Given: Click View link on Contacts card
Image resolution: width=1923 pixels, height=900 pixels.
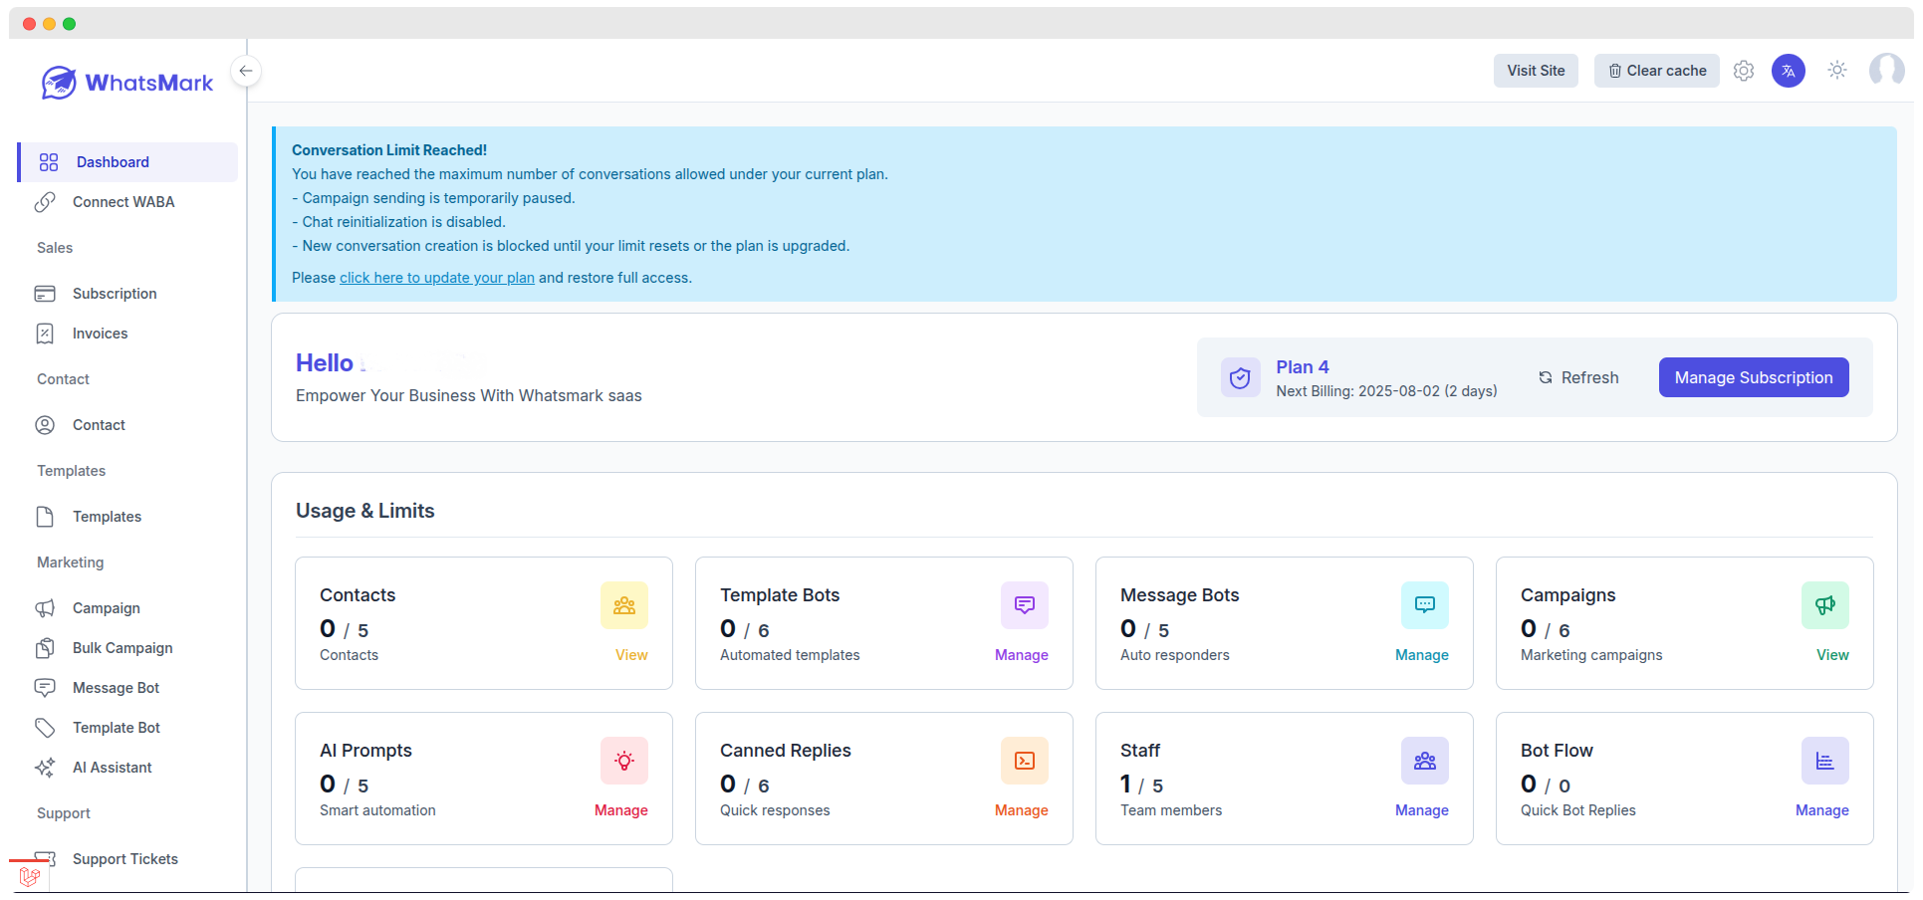Looking at the screenshot, I should 631,655.
